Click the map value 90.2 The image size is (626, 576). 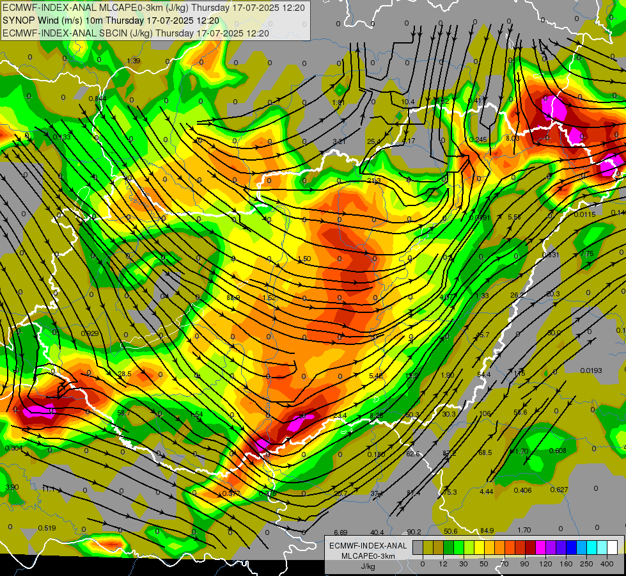tap(414, 532)
